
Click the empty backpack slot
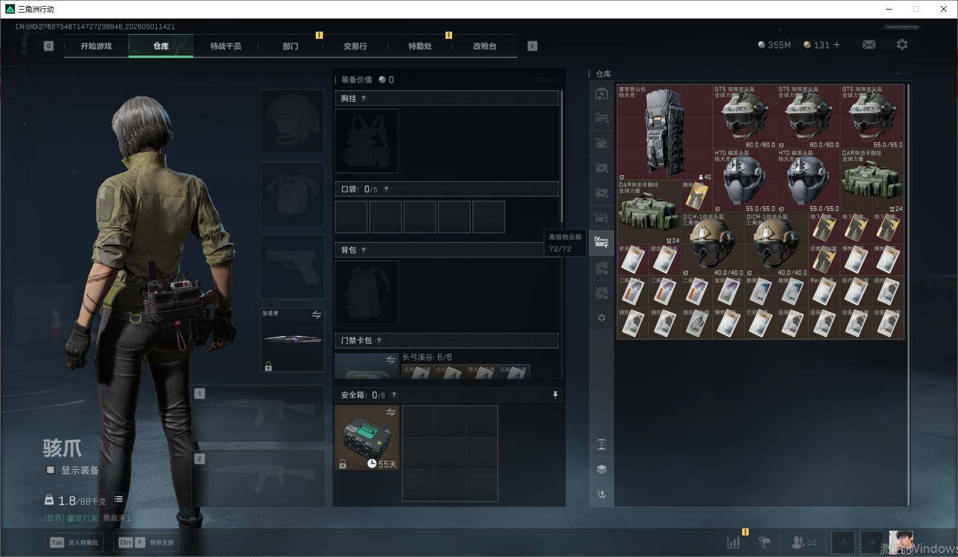[367, 292]
